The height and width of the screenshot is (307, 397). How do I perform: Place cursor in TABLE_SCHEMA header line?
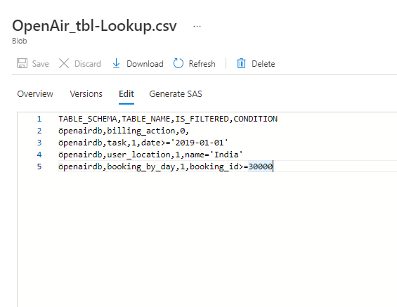[x=168, y=119]
